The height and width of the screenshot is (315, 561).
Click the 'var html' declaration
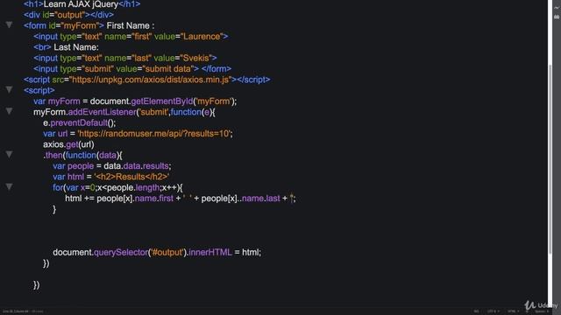click(x=68, y=177)
